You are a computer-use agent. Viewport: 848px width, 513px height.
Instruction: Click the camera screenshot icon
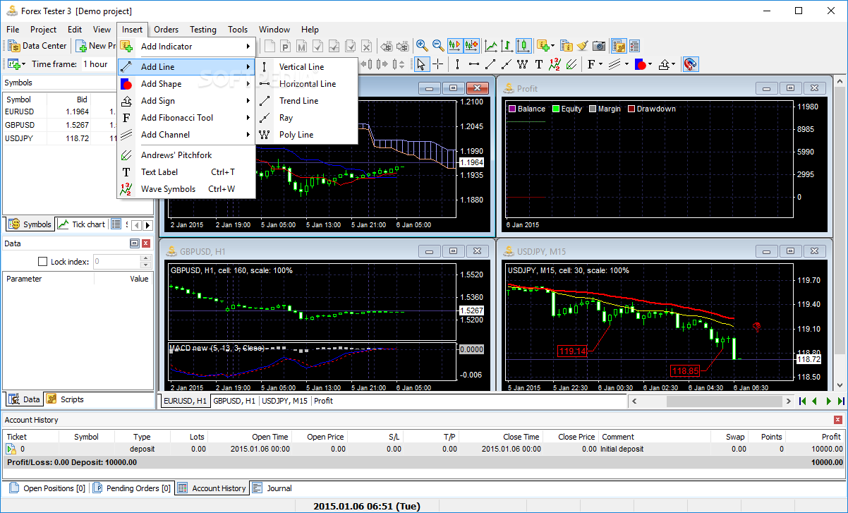coord(599,46)
